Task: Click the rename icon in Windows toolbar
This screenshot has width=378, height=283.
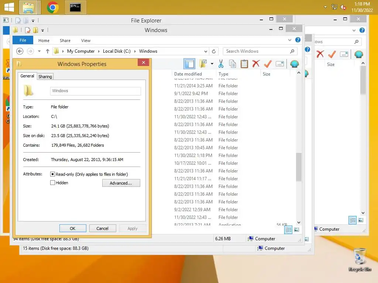Action: click(280, 64)
